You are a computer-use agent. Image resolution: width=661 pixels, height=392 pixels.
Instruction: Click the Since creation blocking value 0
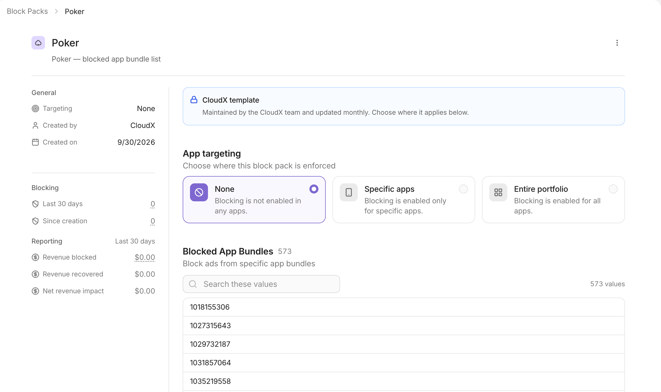click(153, 221)
